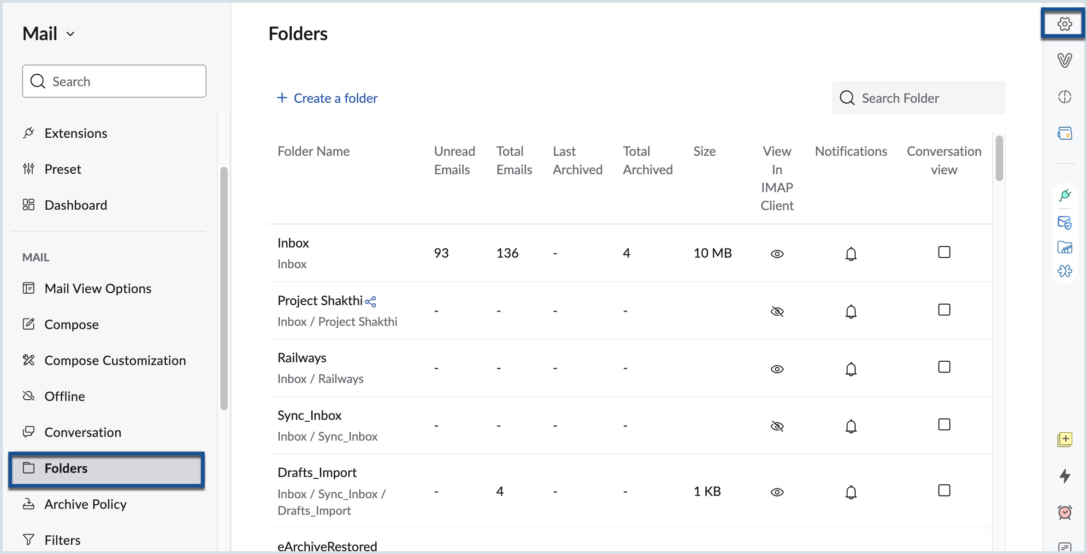Open the blue wallet card icon
The image size is (1087, 554).
point(1064,133)
